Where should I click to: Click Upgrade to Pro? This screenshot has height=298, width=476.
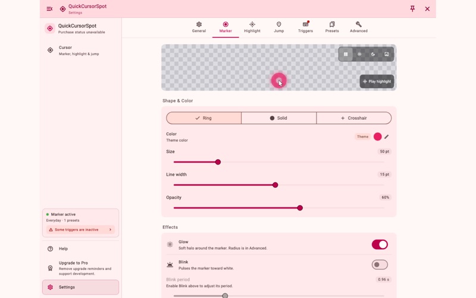tap(80, 268)
